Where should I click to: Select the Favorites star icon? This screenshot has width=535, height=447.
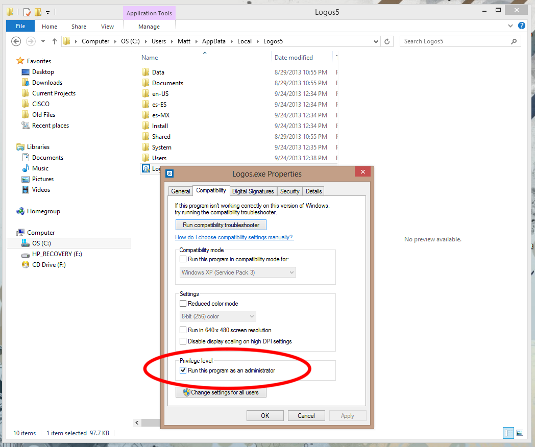tap(20, 61)
